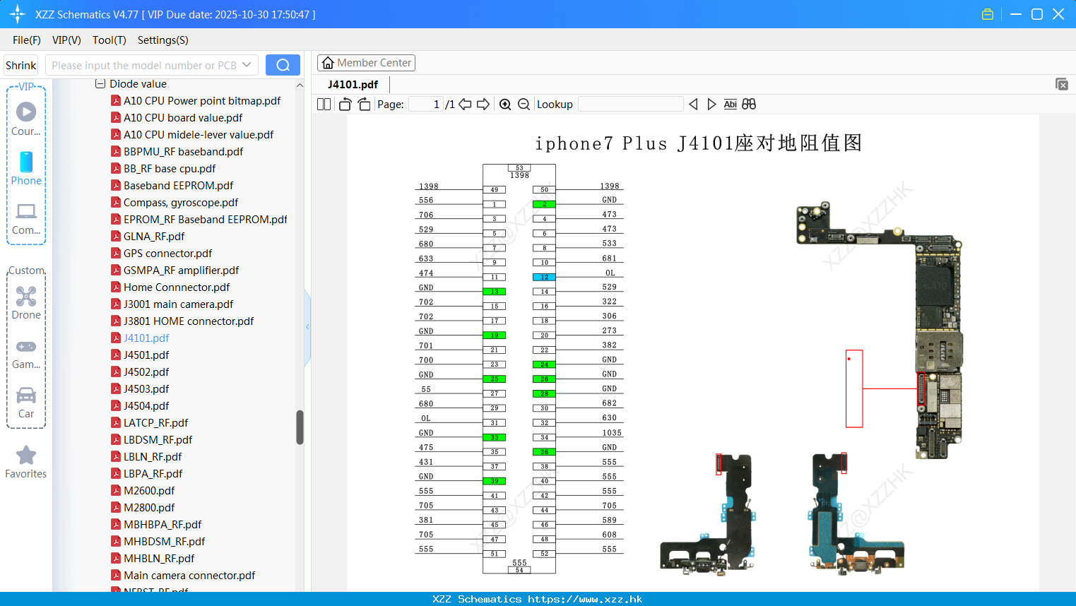Viewport: 1076px width, 606px height.
Task: Click the pop-out window icon at top right of viewer
Action: 1062,84
